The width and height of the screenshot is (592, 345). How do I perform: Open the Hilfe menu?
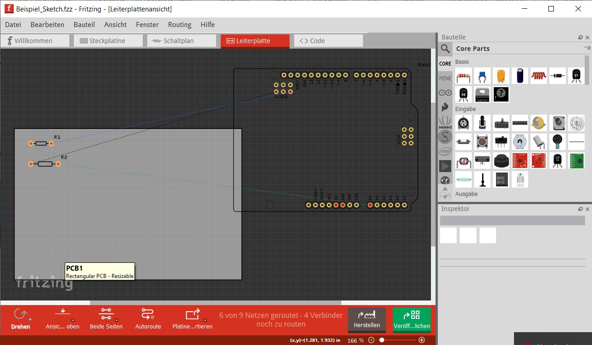point(207,25)
